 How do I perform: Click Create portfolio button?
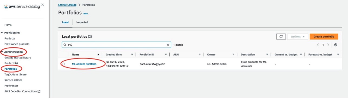point(324,37)
